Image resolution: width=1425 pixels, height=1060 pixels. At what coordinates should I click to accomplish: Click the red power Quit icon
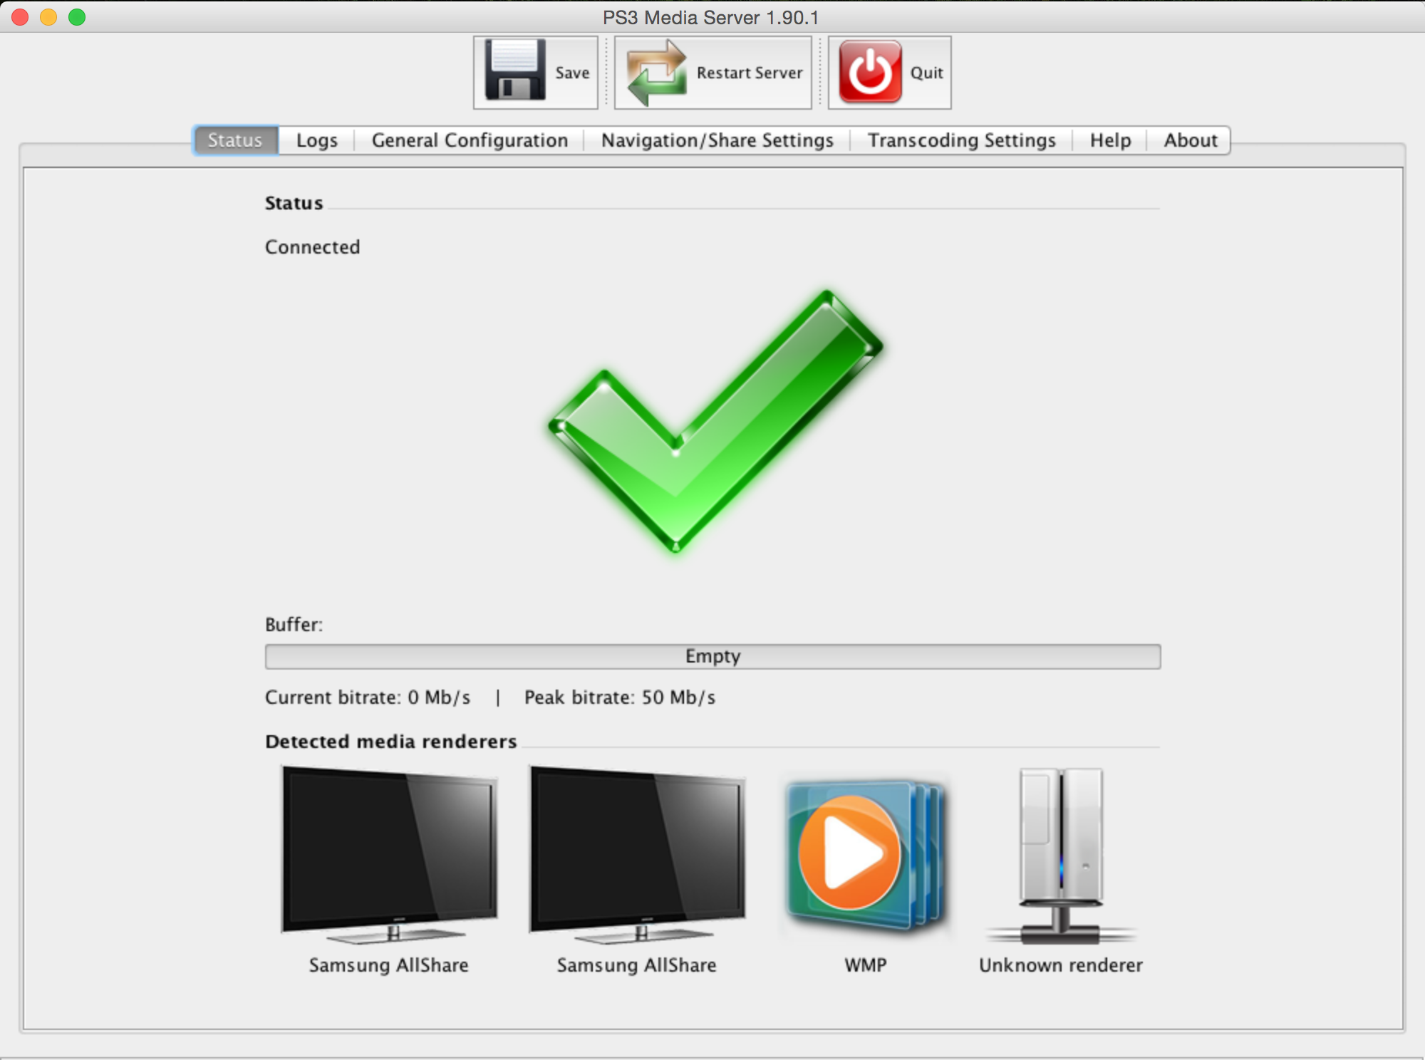point(870,72)
